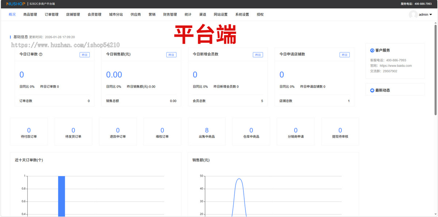Screen dimensions: 438x217
Task: Click 昨日 button in 今日销售额 card
Action: click(x=171, y=55)
